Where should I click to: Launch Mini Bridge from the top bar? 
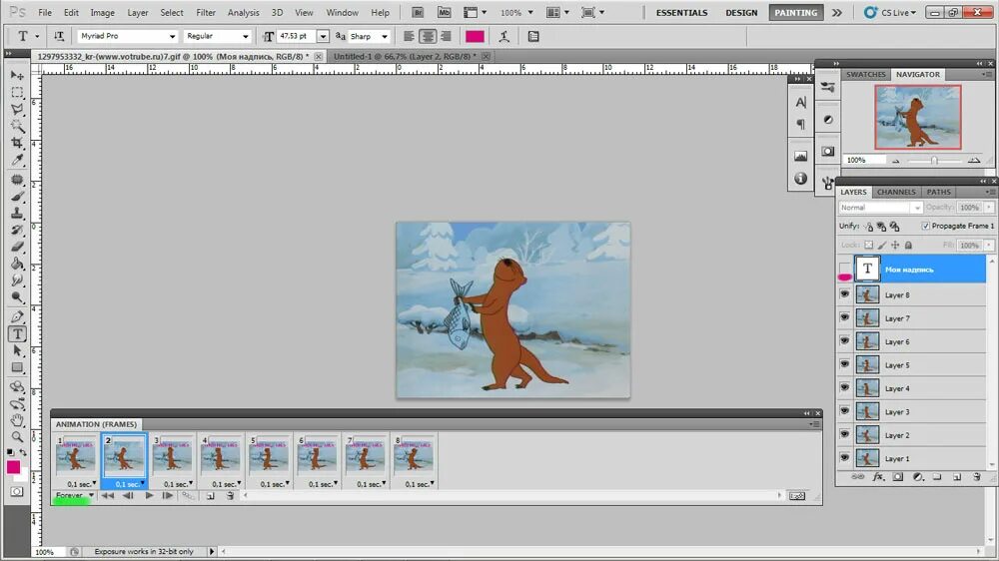[445, 12]
